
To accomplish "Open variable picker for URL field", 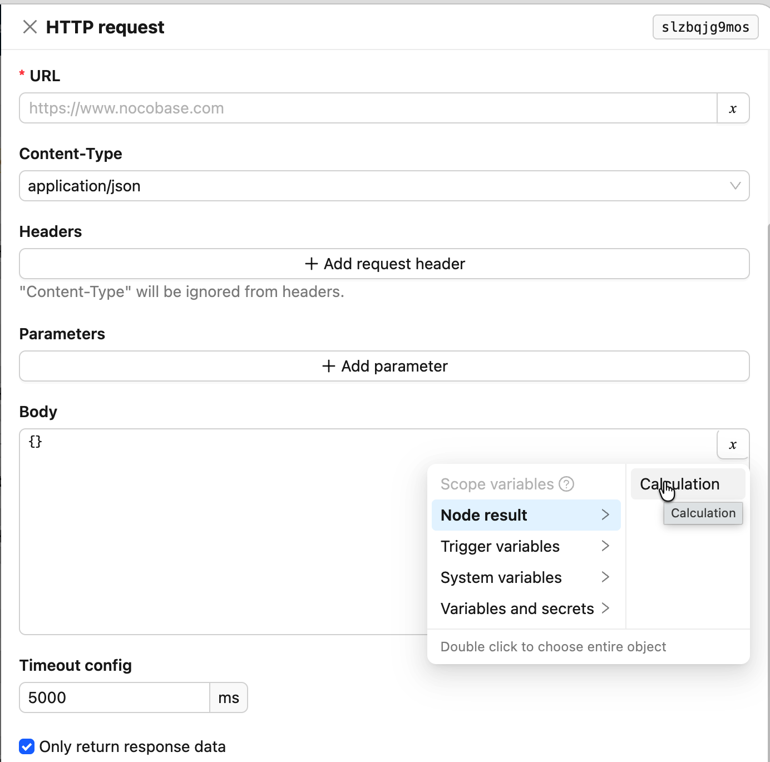I will tap(733, 108).
